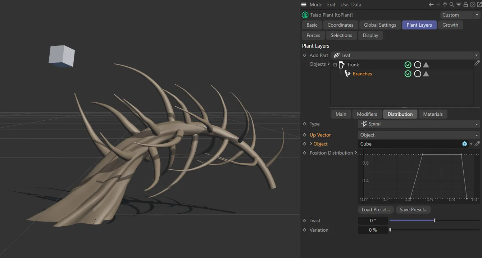Screen dimensions: 482x258
Task: Click the search magnifier icon in the top bar
Action: pyautogui.click(x=452, y=4)
